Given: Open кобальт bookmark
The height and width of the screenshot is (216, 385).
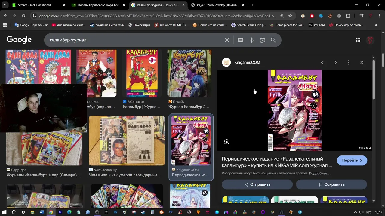Looking at the screenshot, I should click(317, 25).
